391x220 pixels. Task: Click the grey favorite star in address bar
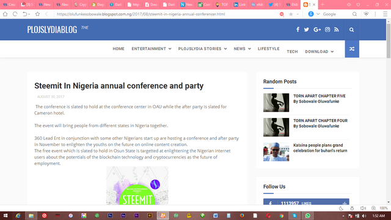[291, 14]
